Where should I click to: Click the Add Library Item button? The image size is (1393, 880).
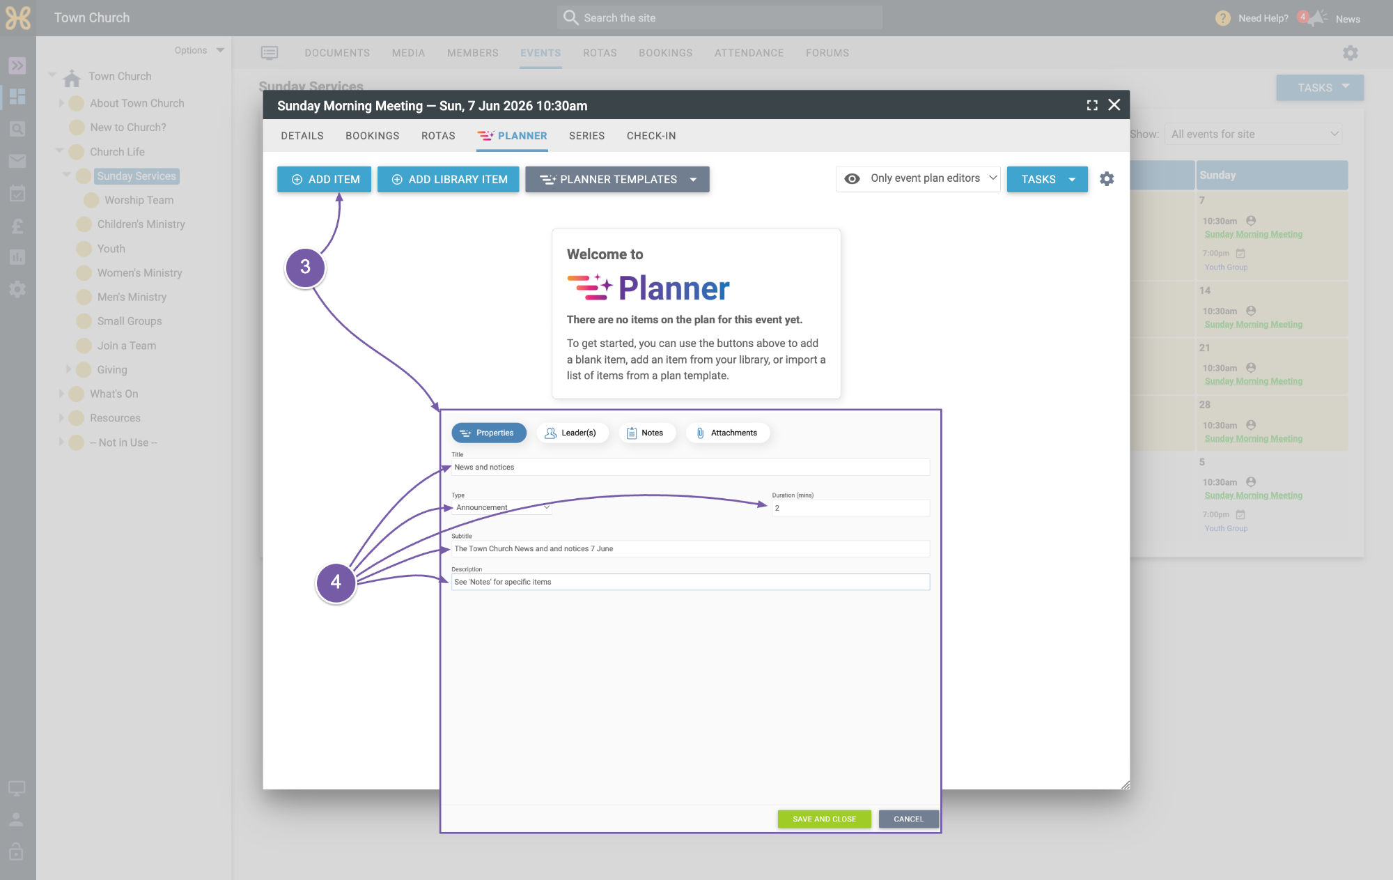pyautogui.click(x=448, y=179)
